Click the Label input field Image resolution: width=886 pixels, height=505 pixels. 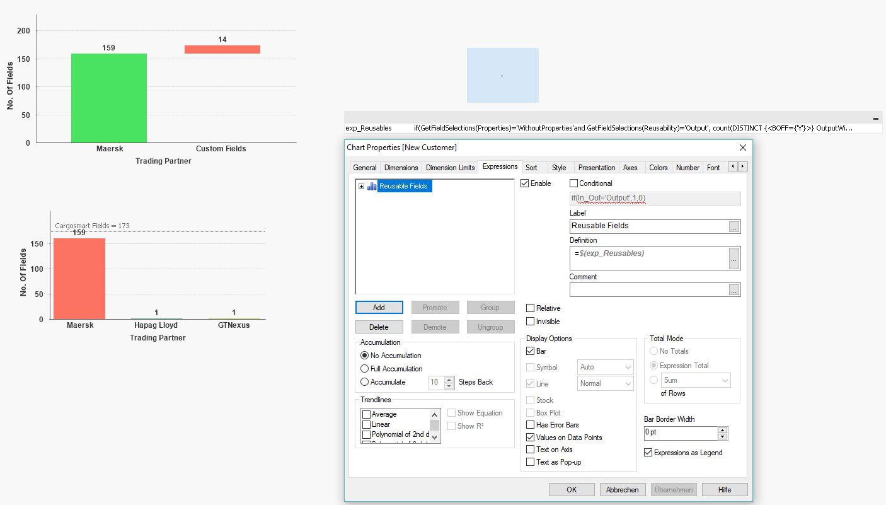[649, 226]
